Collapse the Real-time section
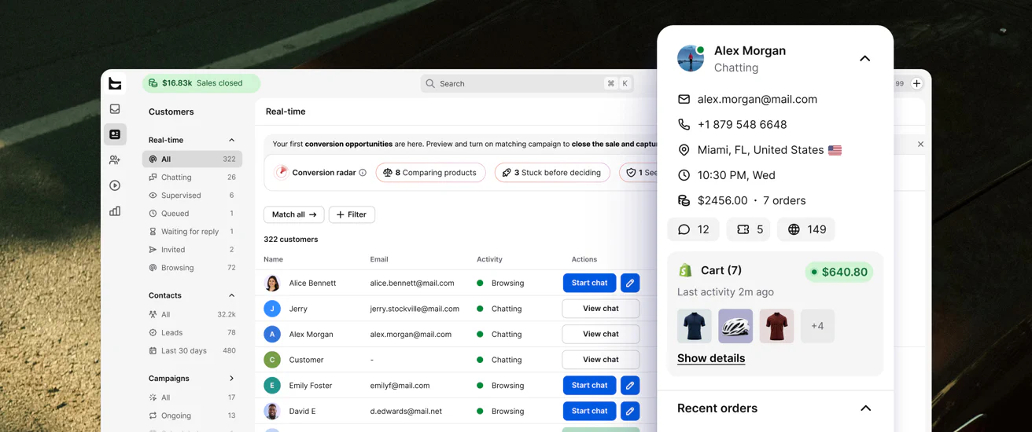The width and height of the screenshot is (1032, 432). click(x=231, y=140)
